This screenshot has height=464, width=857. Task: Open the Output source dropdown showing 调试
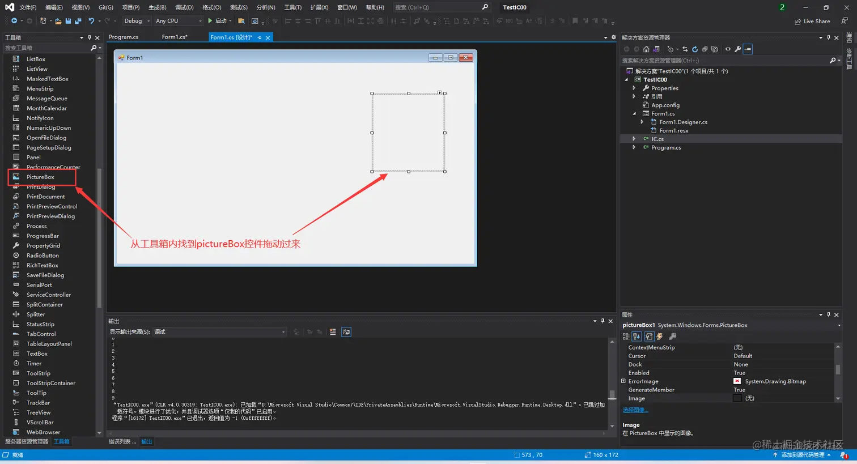tap(219, 332)
